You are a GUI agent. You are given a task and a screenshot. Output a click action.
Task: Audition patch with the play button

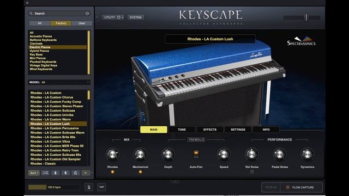tap(86, 173)
